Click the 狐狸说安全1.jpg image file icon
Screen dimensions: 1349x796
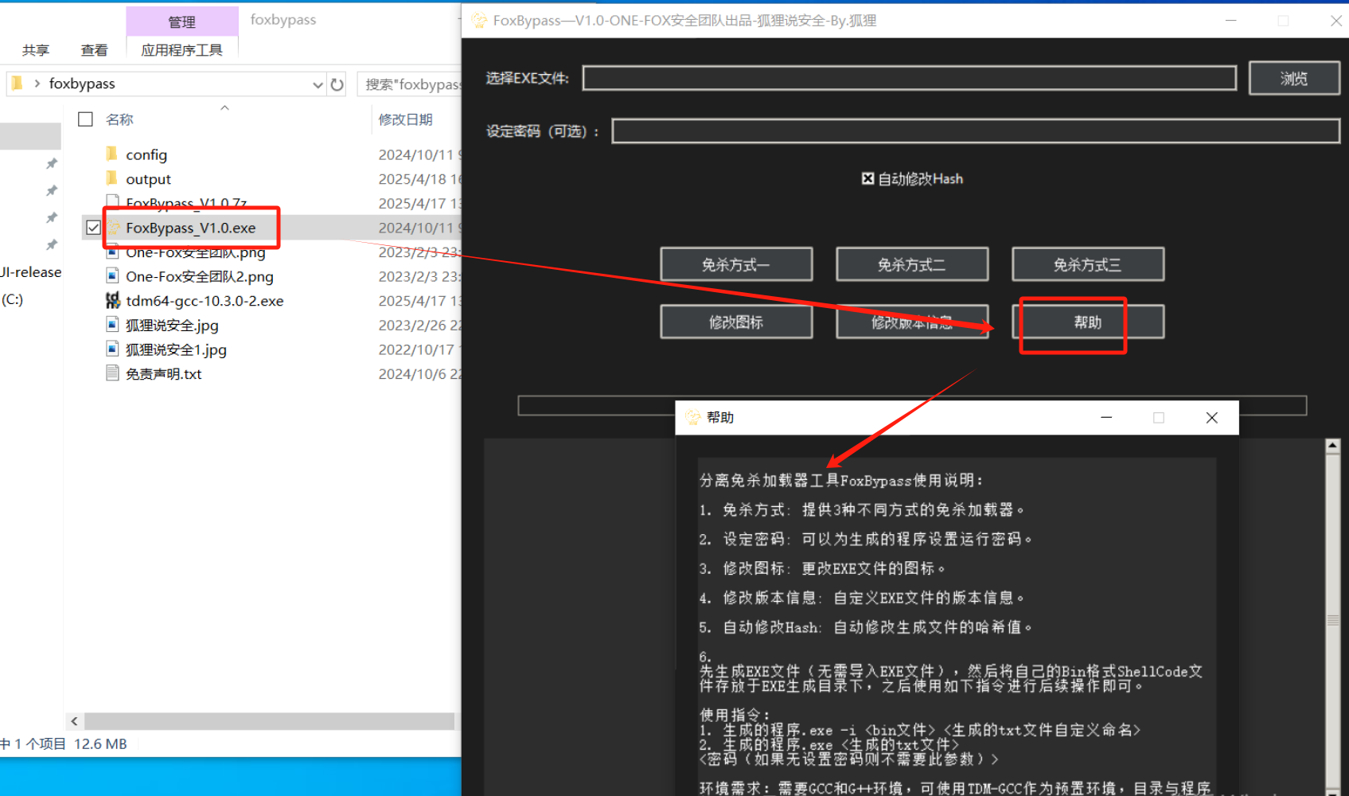[x=112, y=349]
